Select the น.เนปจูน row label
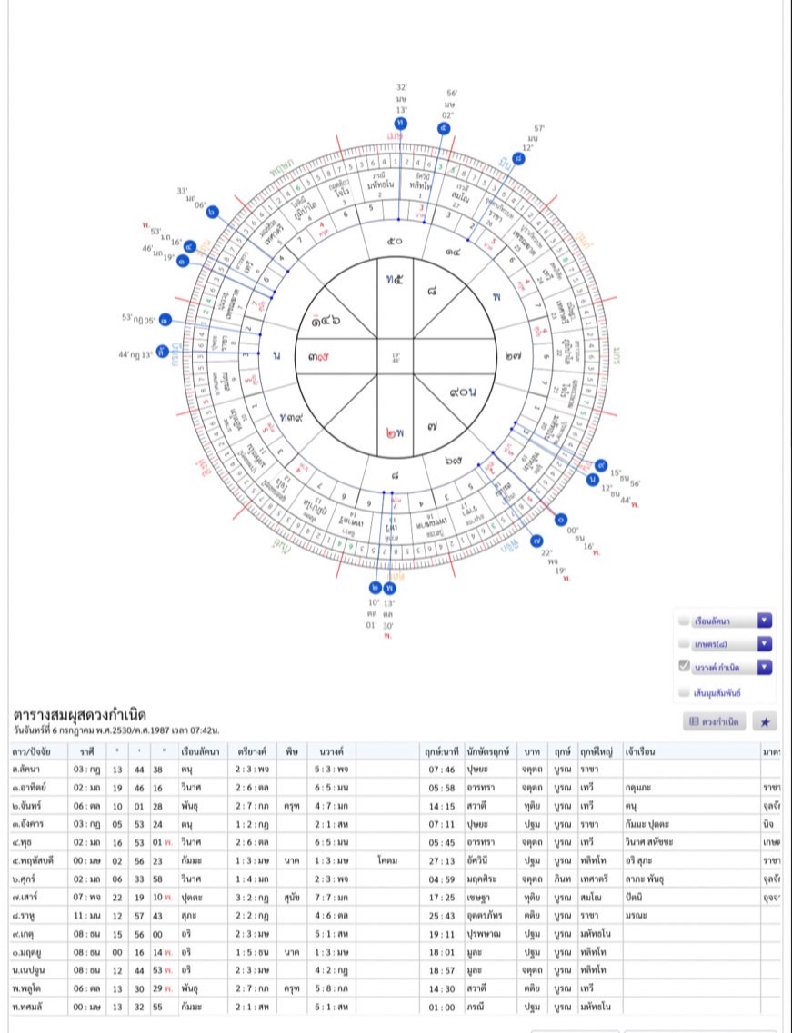 pos(28,970)
